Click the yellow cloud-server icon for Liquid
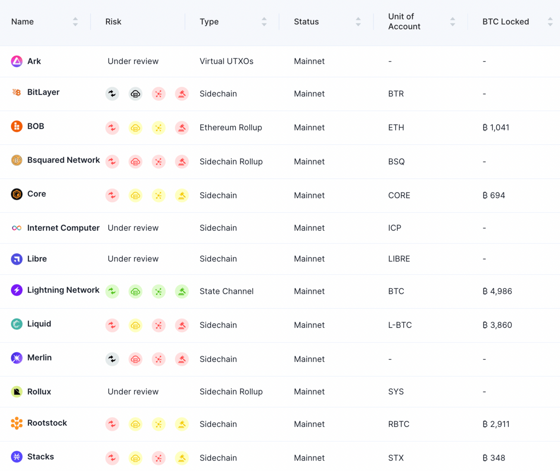Image resolution: width=560 pixels, height=471 pixels. click(x=136, y=325)
